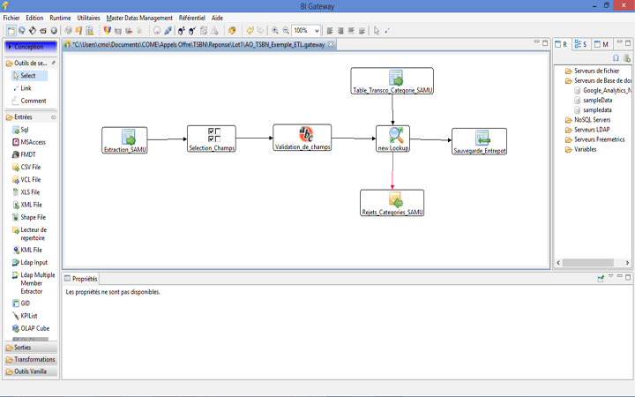635x397 pixels.
Task: Open the Master Datas Management menu
Action: click(x=139, y=18)
